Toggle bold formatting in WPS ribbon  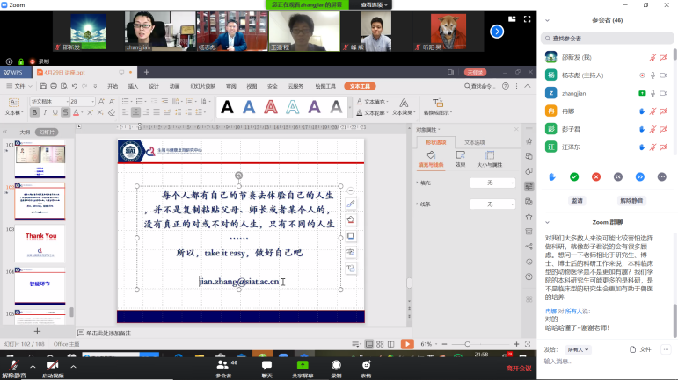click(x=34, y=112)
